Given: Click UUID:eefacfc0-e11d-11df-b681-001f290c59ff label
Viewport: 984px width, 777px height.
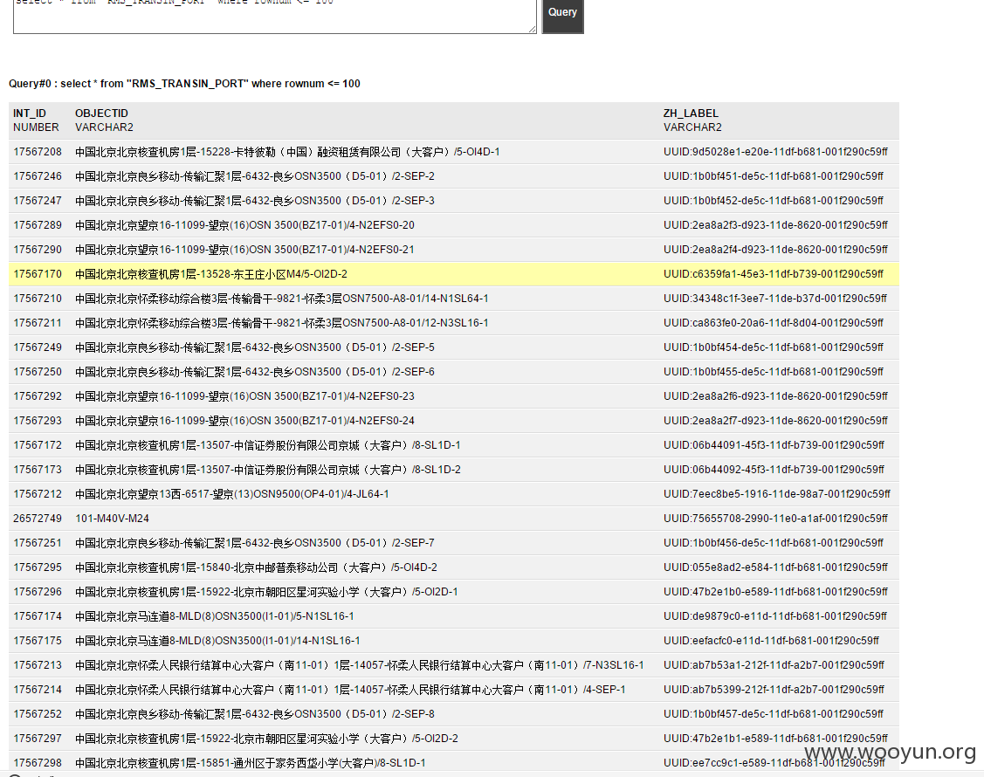Looking at the screenshot, I should [x=771, y=642].
